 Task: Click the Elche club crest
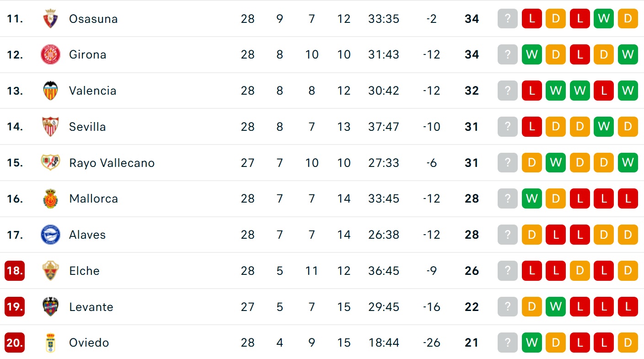(50, 271)
